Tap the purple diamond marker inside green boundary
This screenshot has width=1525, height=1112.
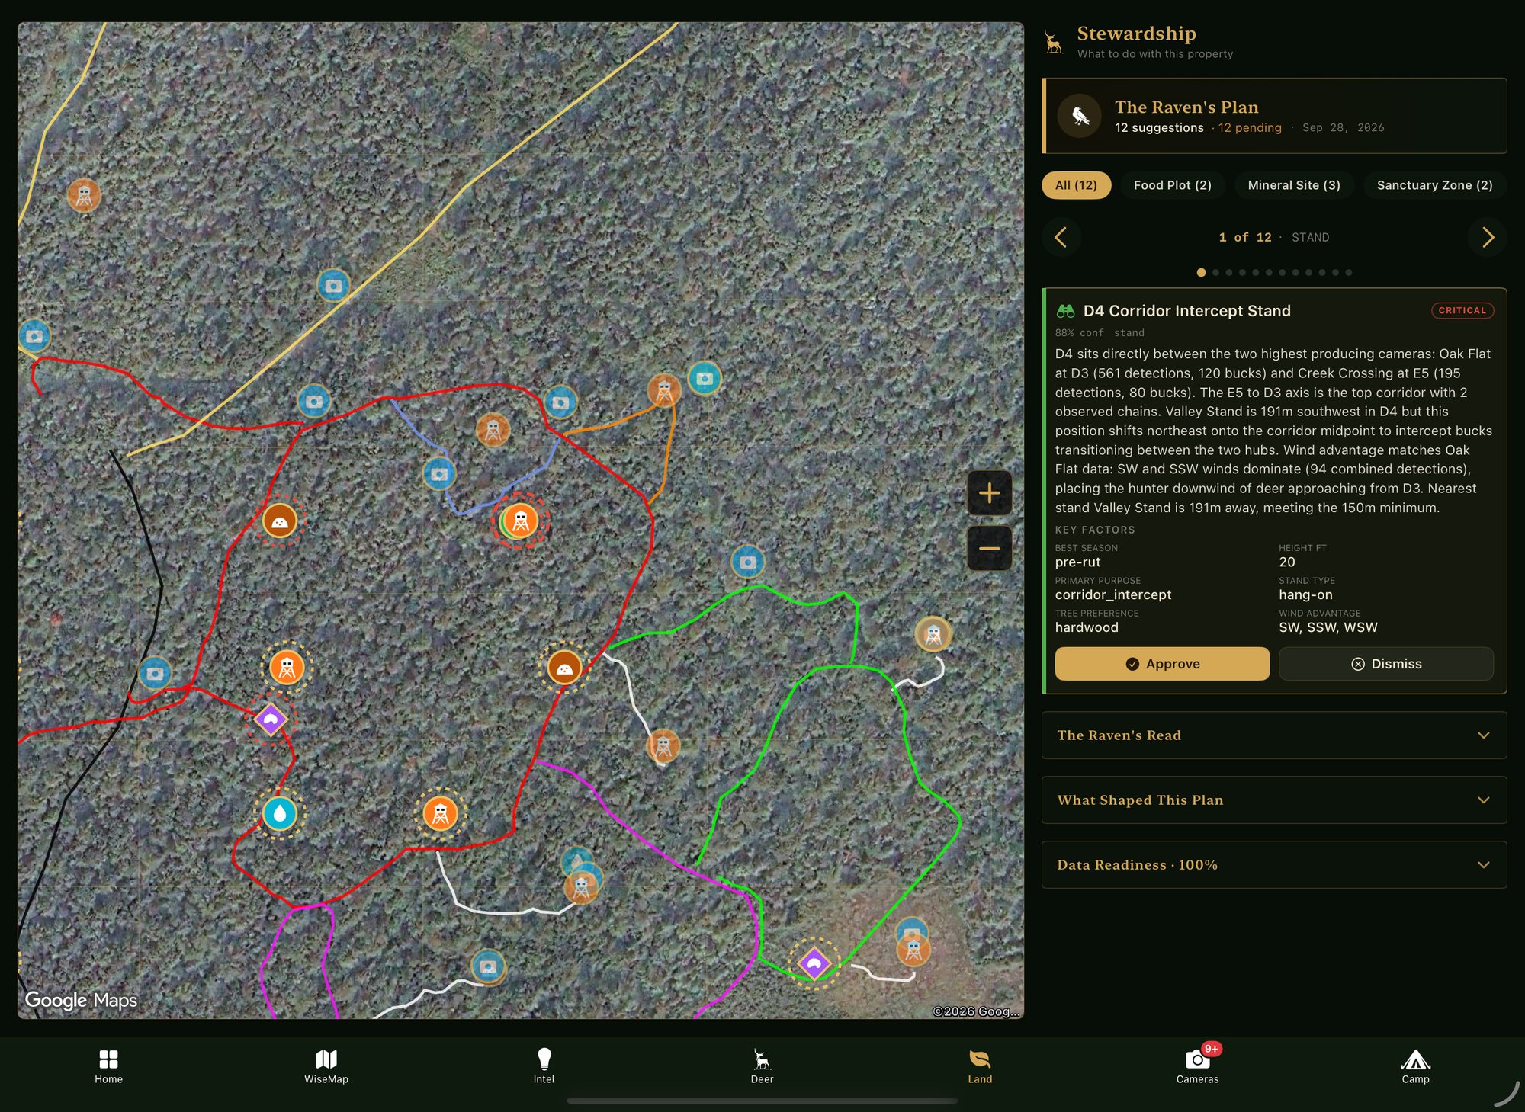coord(814,963)
